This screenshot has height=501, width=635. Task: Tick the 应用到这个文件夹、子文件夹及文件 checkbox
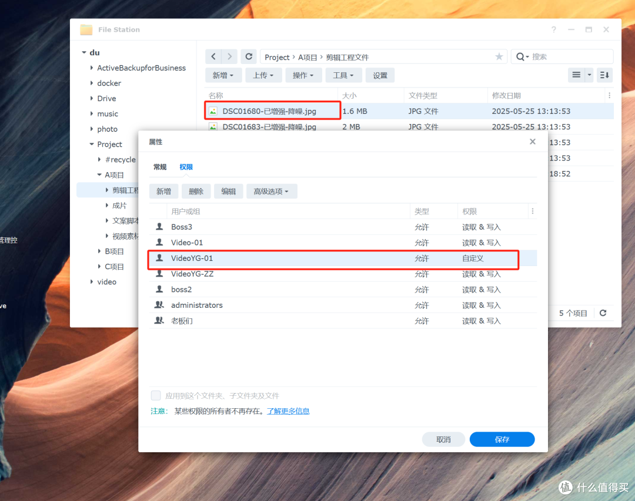point(156,395)
